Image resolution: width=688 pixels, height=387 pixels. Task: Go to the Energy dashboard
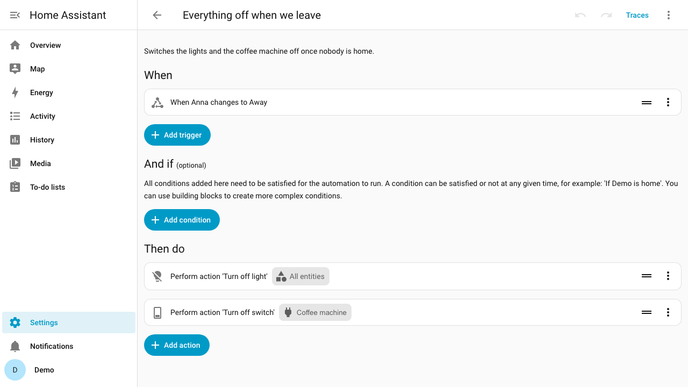[x=69, y=92]
